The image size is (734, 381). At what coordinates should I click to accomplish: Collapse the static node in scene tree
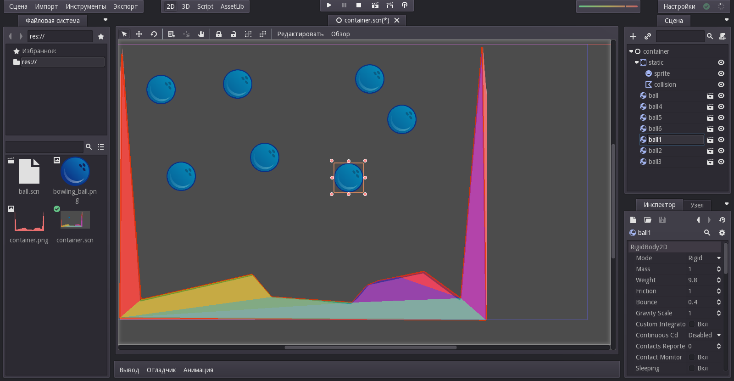[x=637, y=62]
